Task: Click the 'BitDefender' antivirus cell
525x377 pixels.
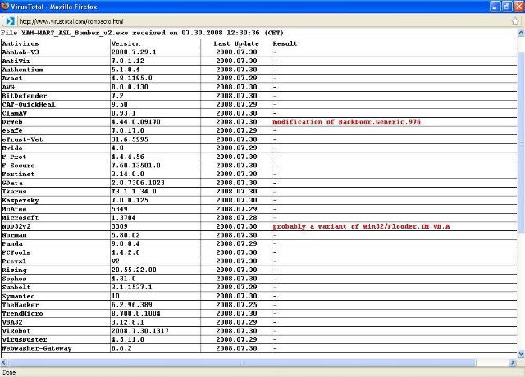Action: tap(56, 96)
